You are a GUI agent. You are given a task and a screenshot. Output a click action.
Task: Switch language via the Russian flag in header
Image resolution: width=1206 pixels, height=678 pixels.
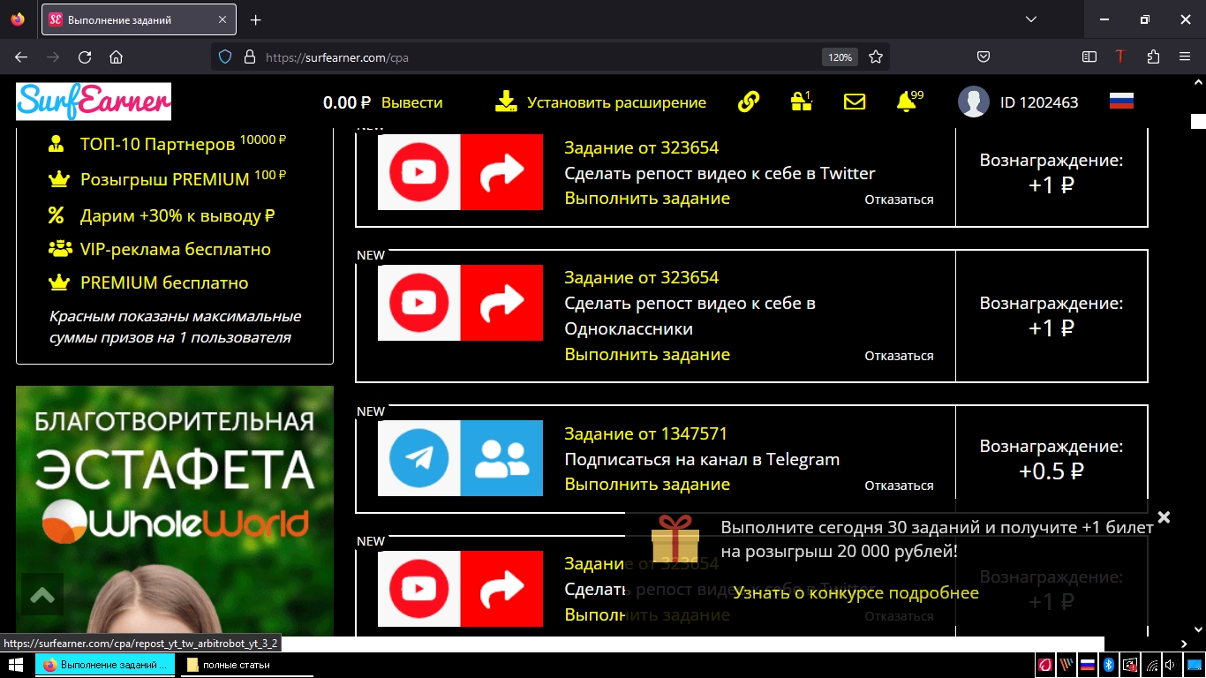[x=1121, y=101]
